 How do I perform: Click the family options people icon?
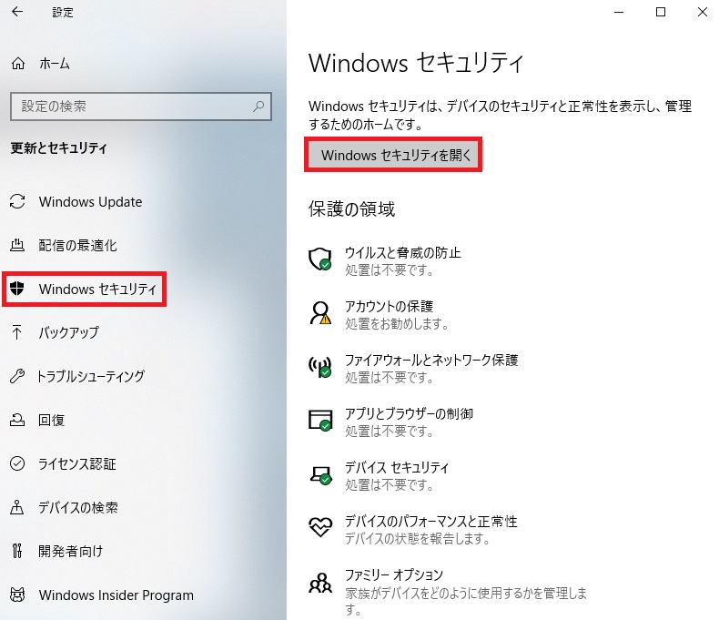coord(320,583)
